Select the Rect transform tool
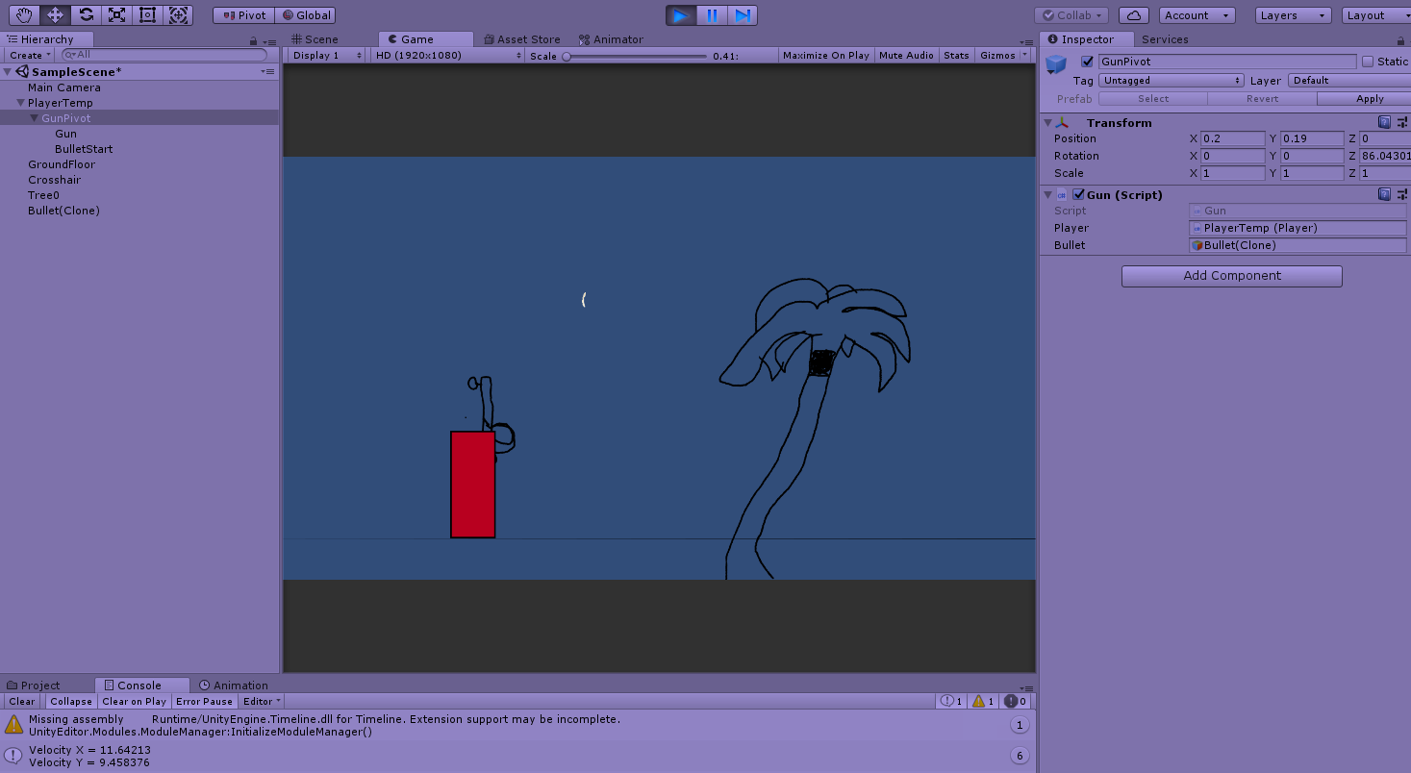The image size is (1411, 773). point(147,15)
